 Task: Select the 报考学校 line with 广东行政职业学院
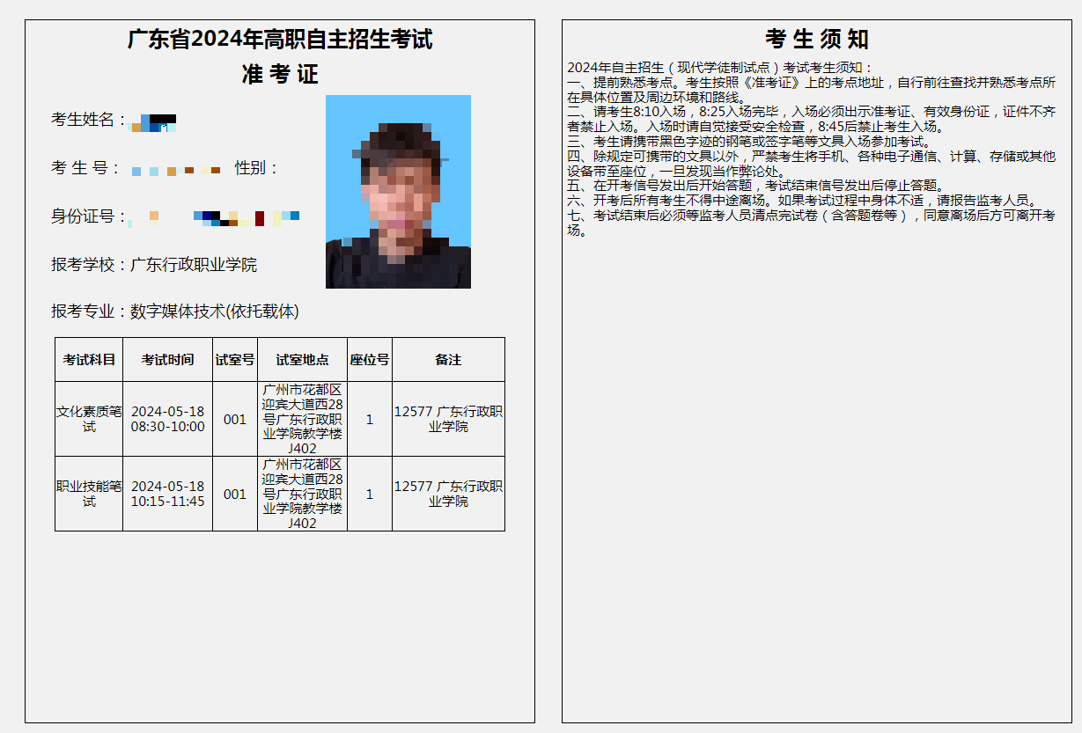point(154,265)
